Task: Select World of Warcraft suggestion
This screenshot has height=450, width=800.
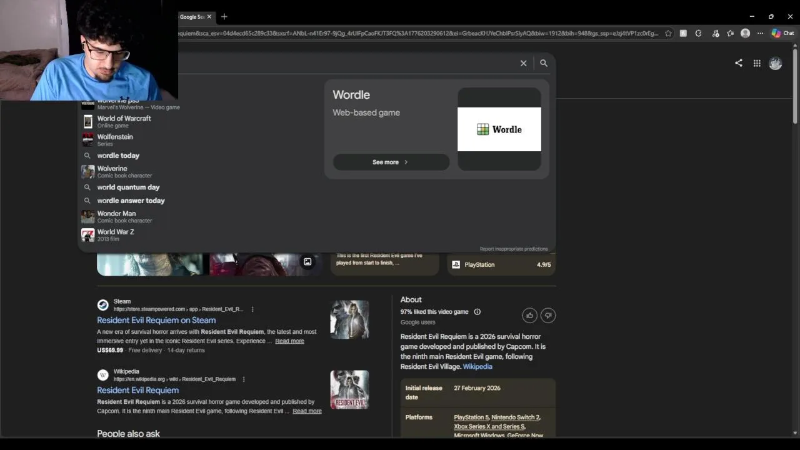Action: [124, 121]
